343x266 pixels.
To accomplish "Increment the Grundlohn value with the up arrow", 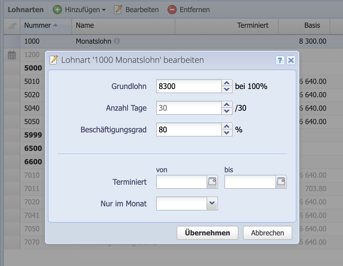I will (226, 84).
